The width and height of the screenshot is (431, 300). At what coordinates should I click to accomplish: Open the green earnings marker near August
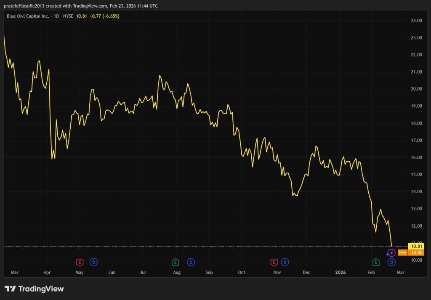[175, 262]
